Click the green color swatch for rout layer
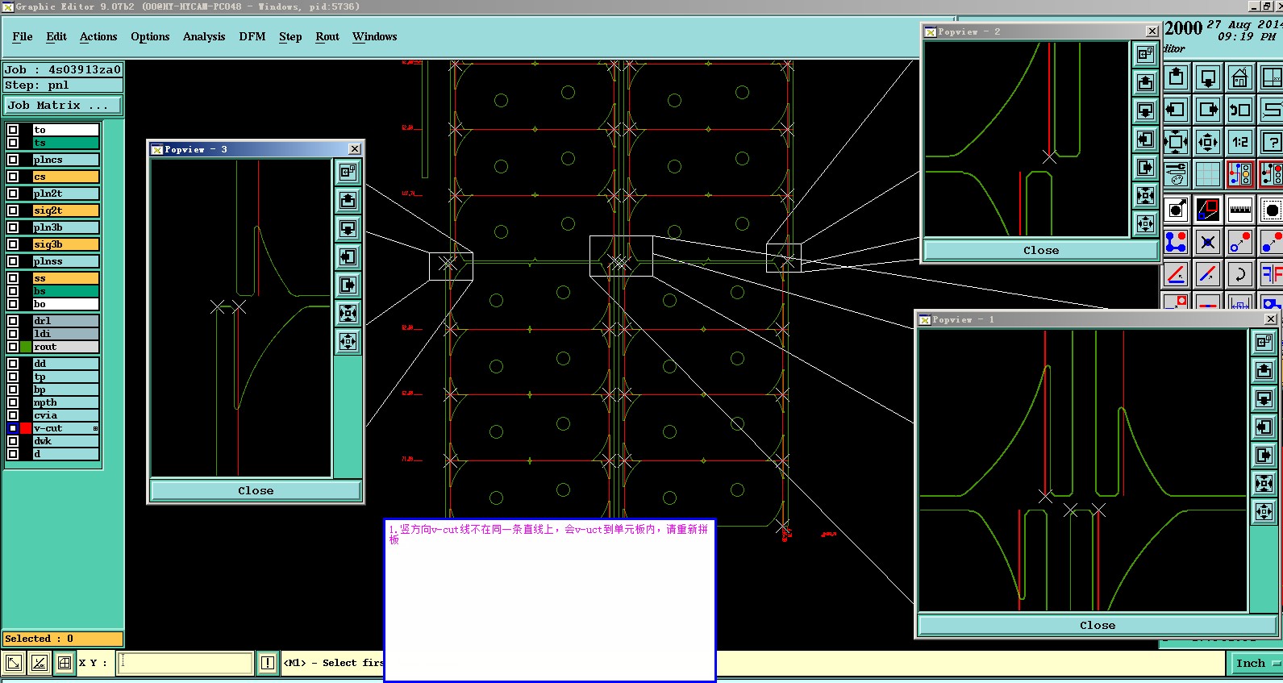 click(x=26, y=347)
